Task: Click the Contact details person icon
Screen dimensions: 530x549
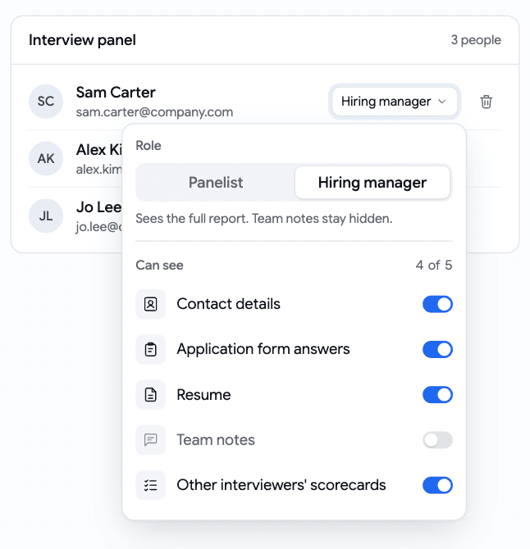Action: [151, 304]
